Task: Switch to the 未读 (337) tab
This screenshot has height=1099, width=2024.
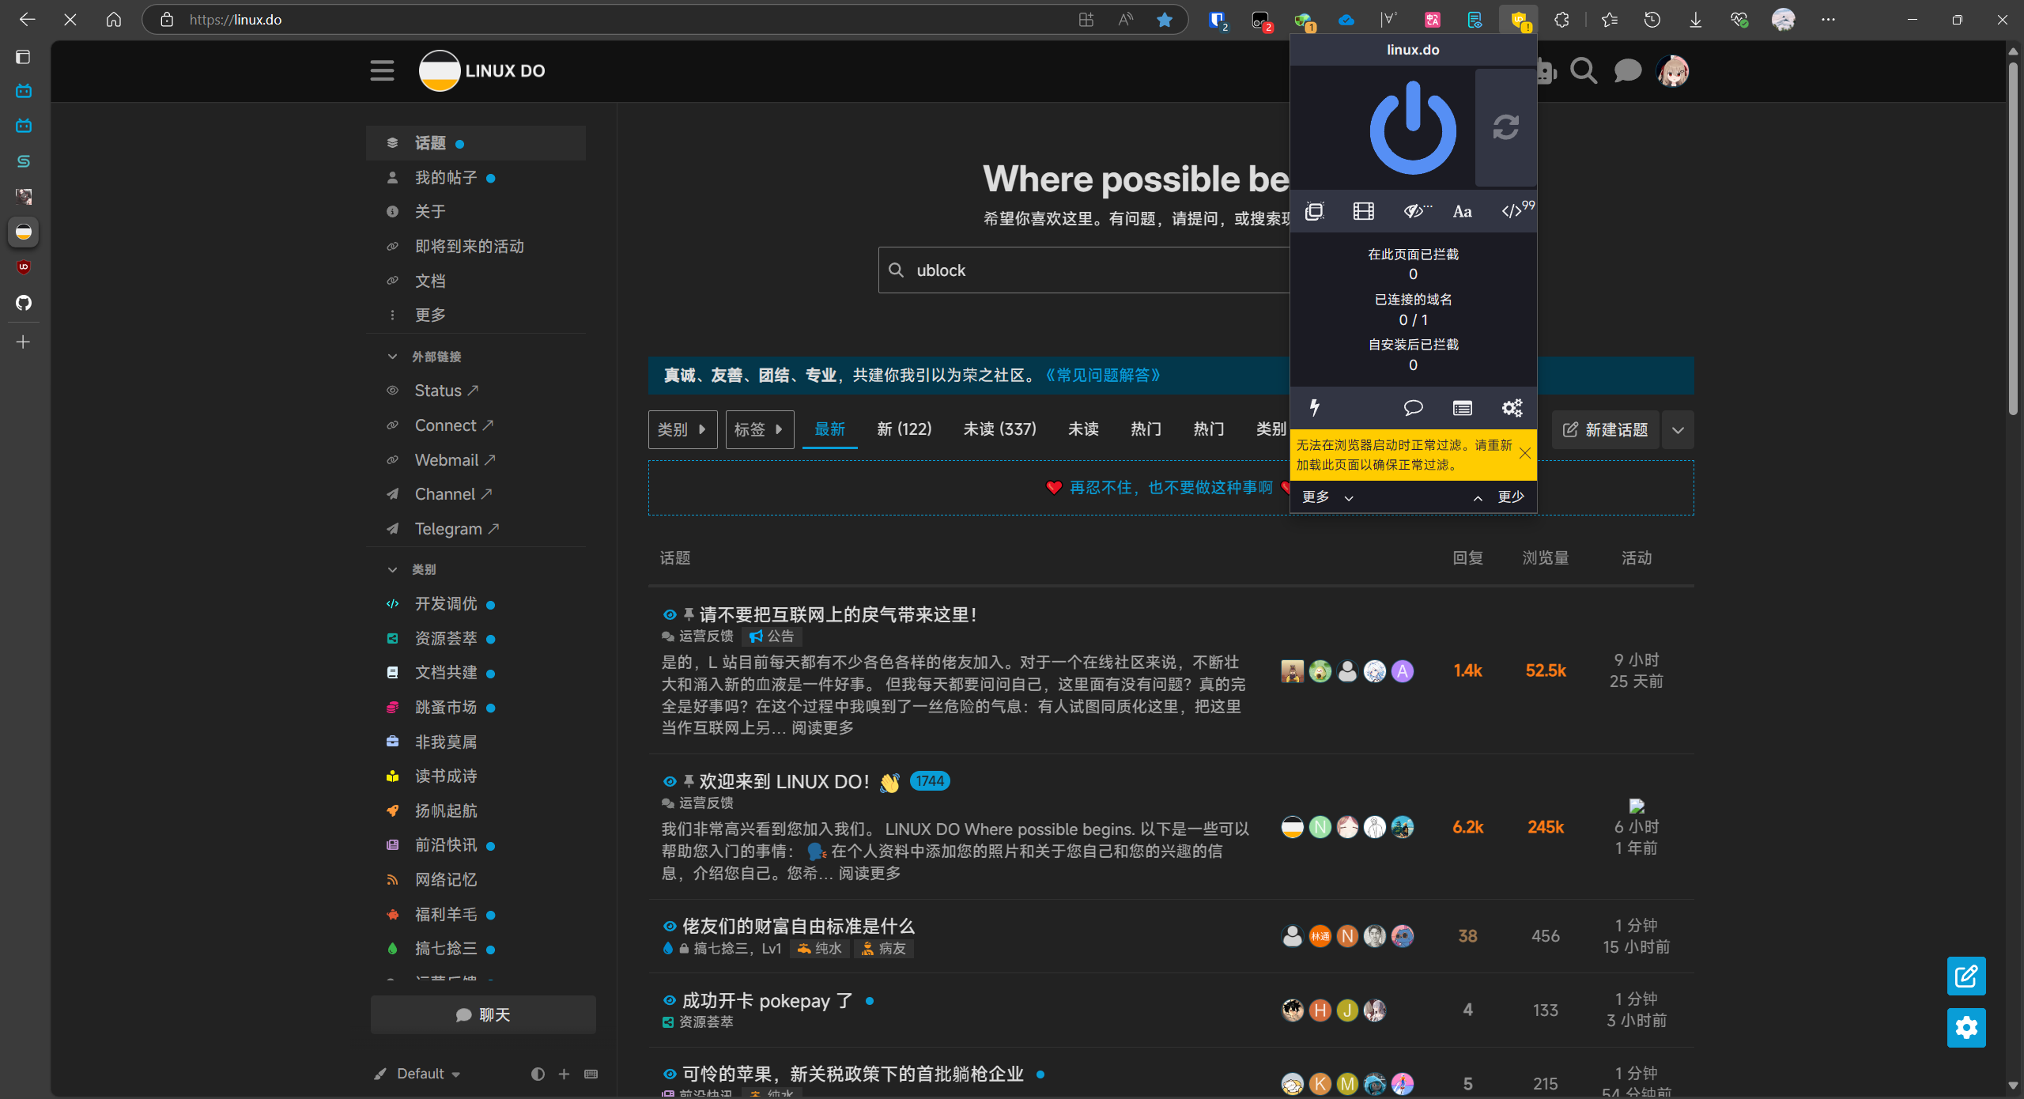Action: [999, 429]
